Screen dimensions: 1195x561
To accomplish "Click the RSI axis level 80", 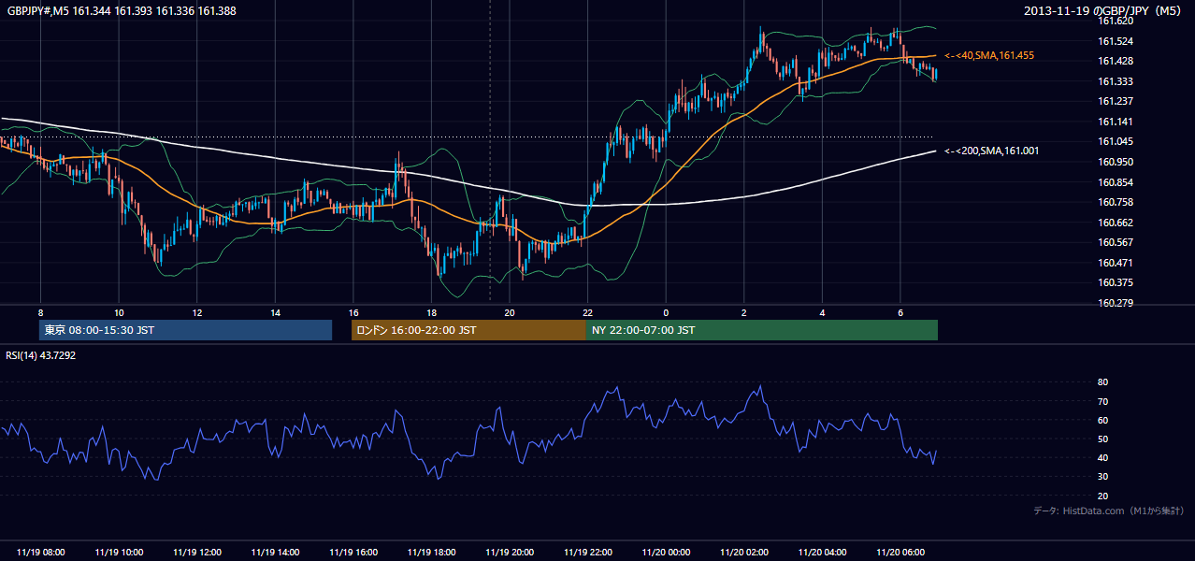I will [x=1102, y=382].
